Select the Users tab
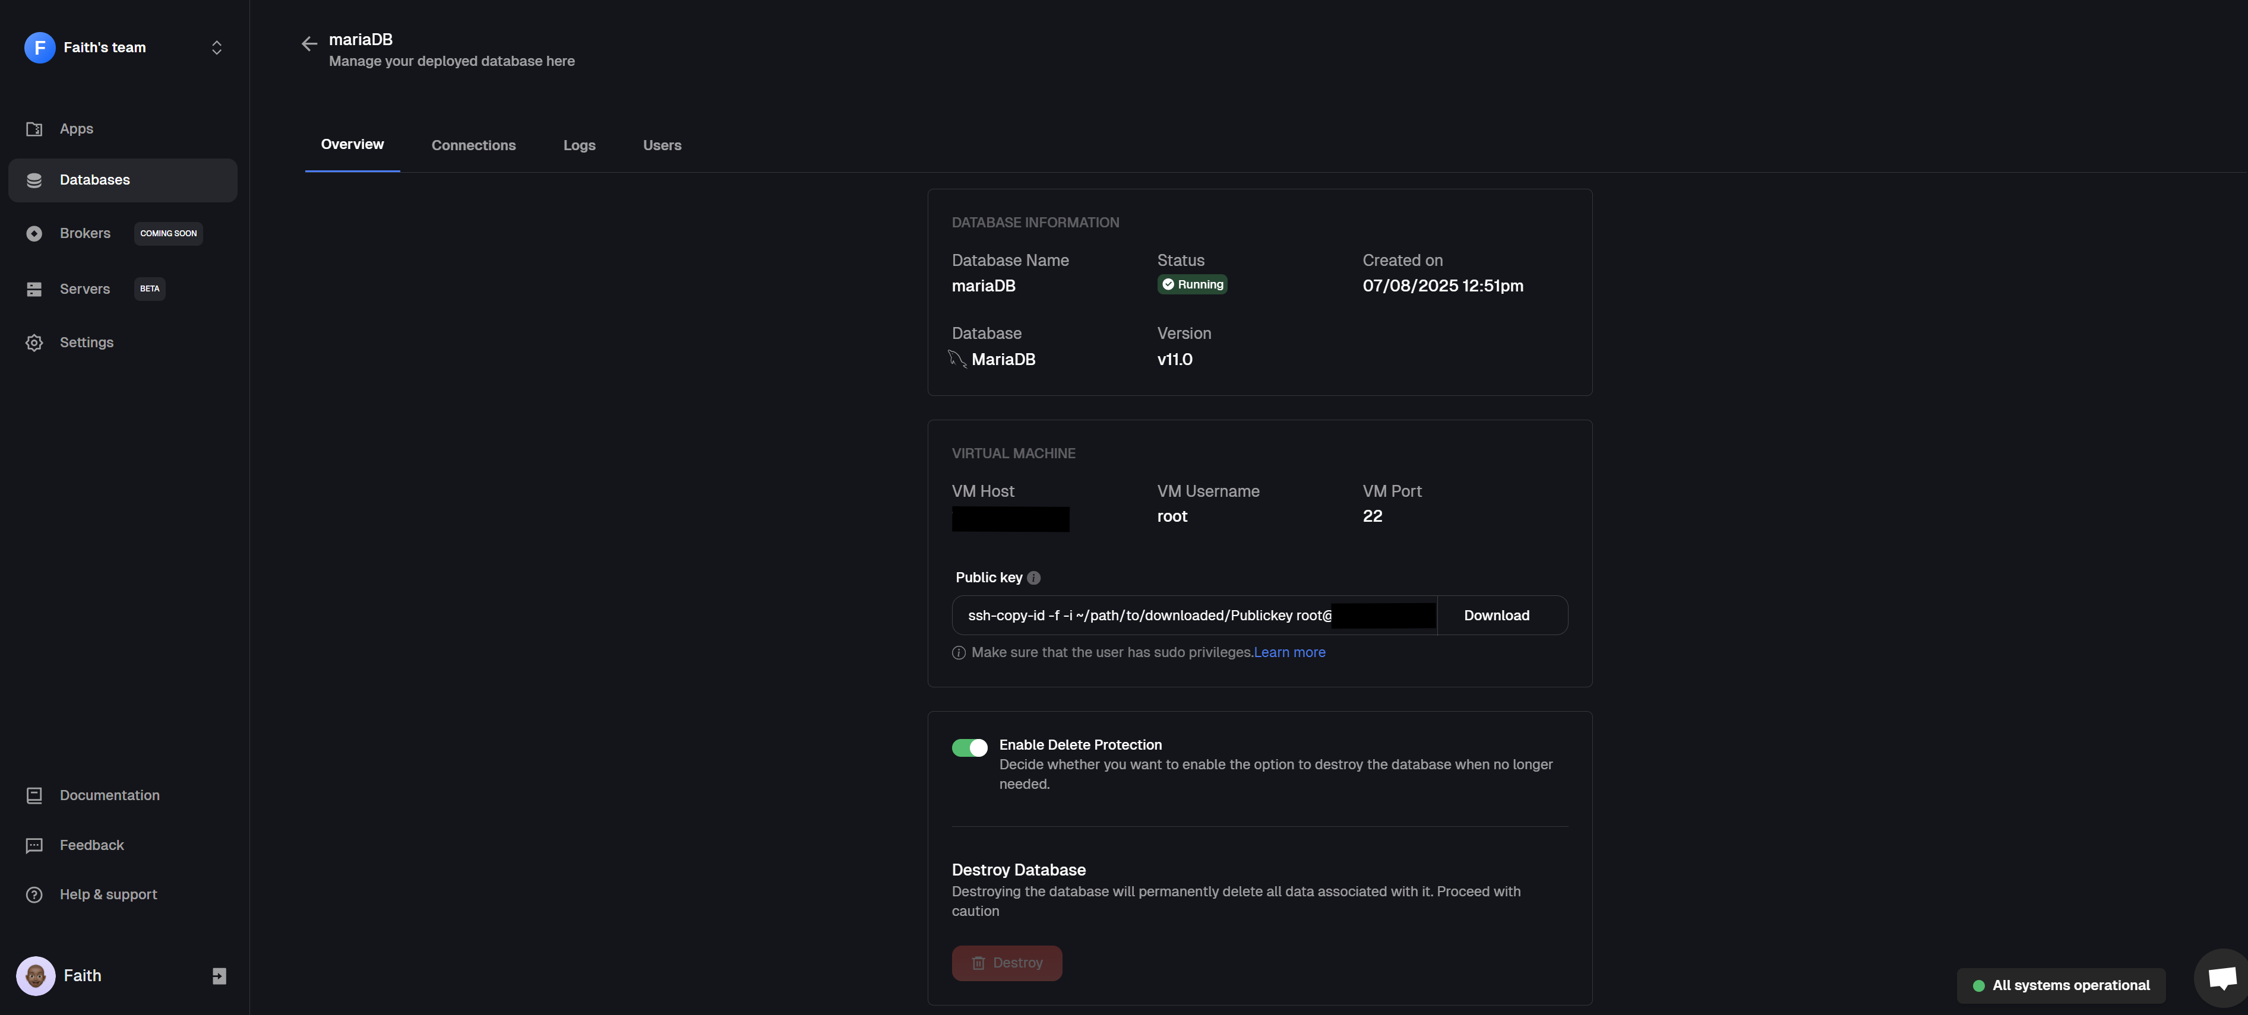Viewport: 2248px width, 1015px height. 662,145
